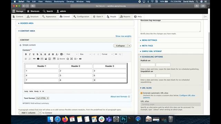
Task: Reload the page in Safari
Action: click(149, 6)
